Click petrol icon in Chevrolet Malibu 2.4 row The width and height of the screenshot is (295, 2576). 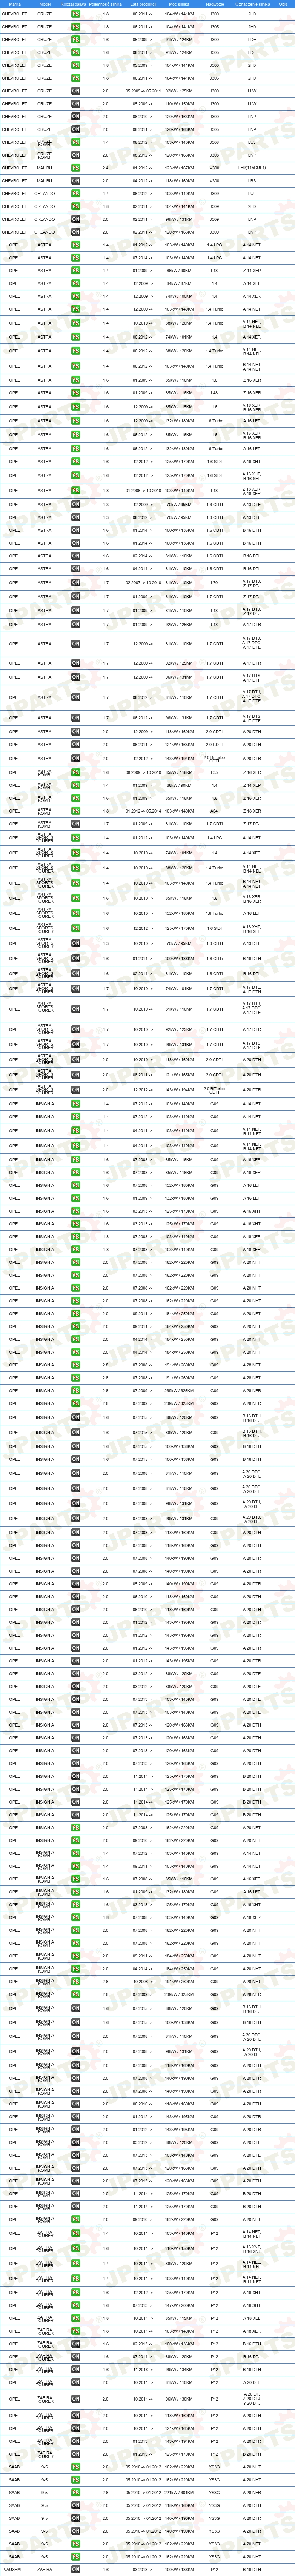point(76,168)
